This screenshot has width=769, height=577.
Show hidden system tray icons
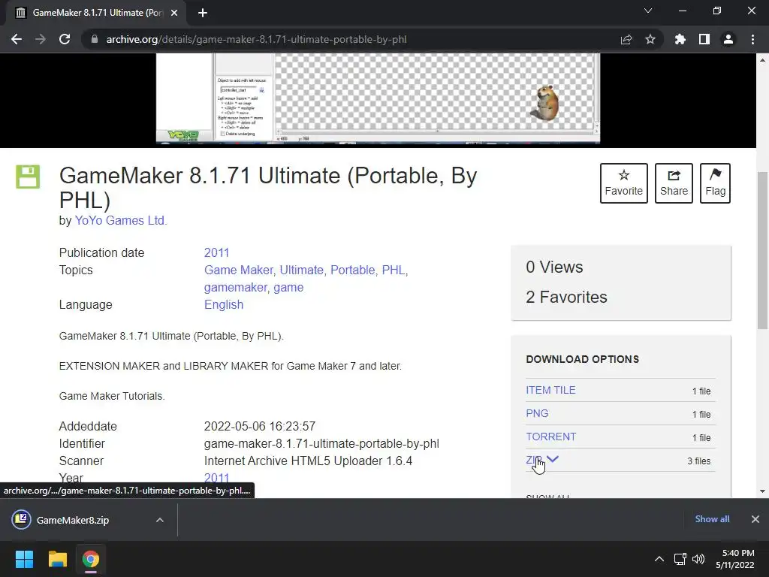click(659, 559)
